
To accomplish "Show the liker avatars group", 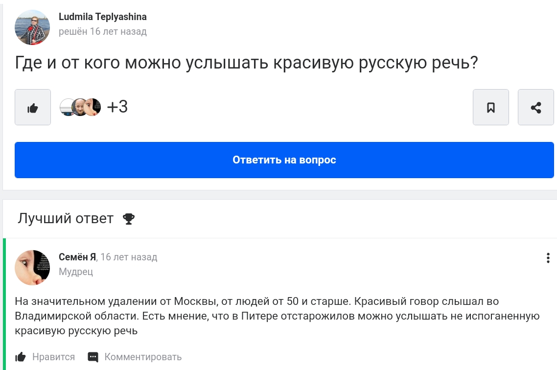I will (x=80, y=107).
